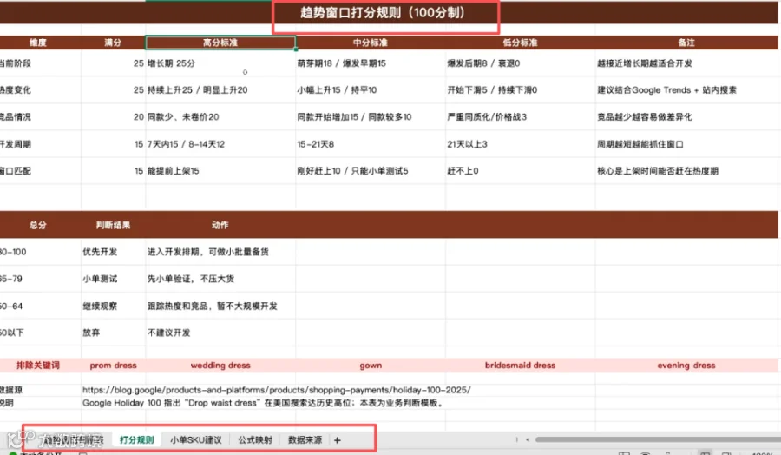
Task: Click the cell 先小单验证，不压大货
Action: click(x=220, y=279)
